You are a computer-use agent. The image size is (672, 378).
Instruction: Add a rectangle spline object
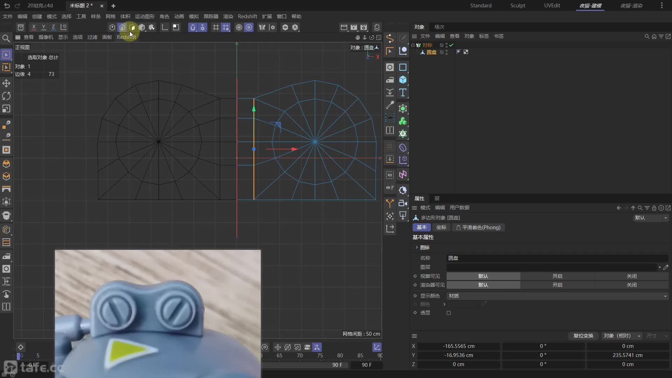click(x=403, y=67)
